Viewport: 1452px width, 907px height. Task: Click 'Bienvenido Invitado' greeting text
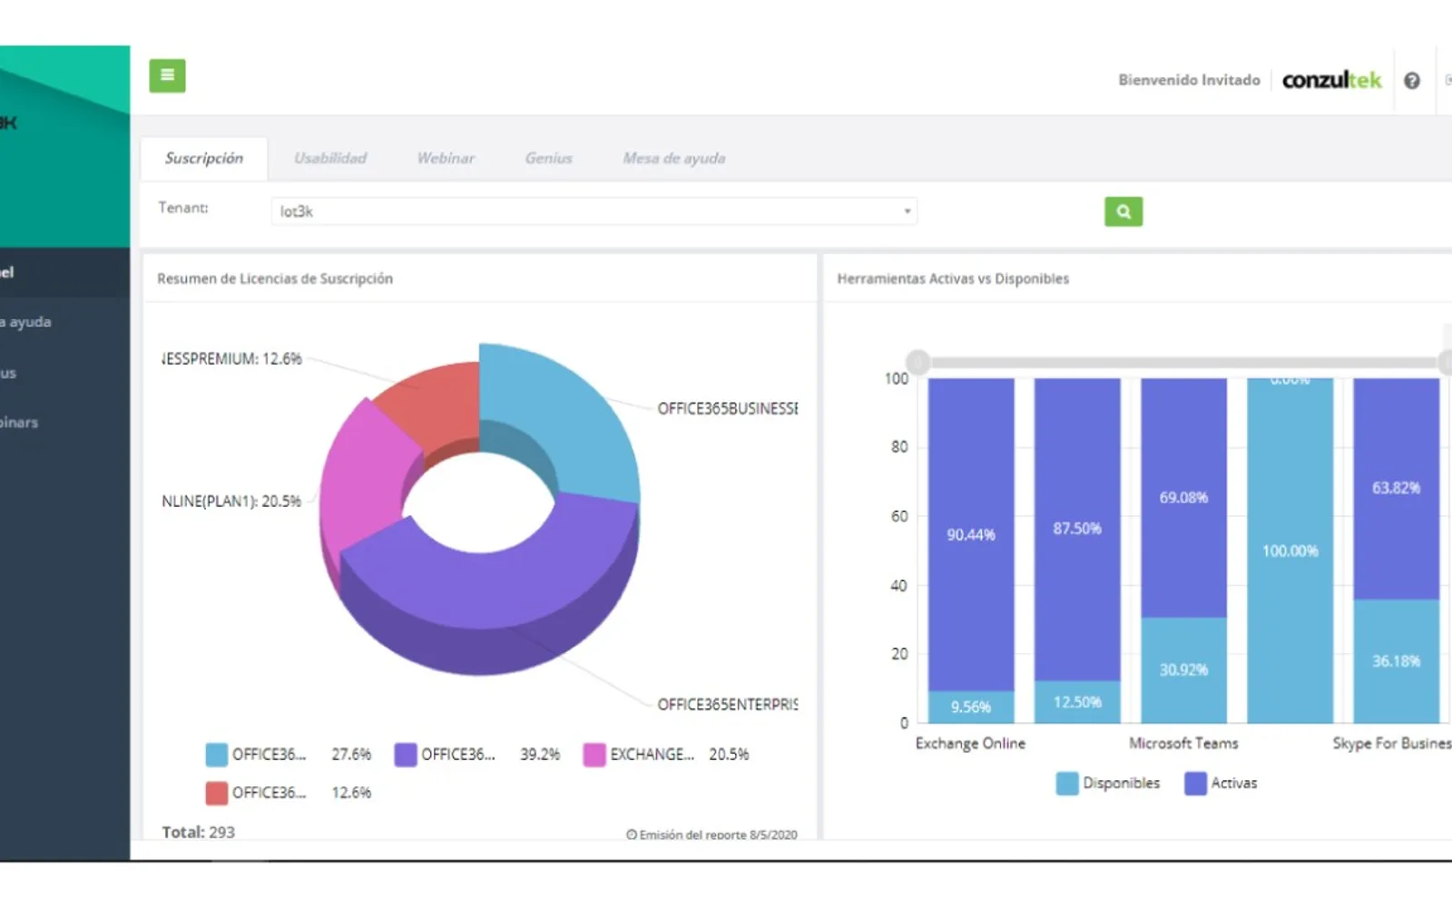click(1189, 80)
